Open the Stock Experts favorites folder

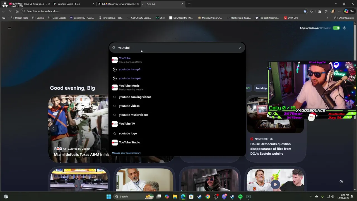pyautogui.click(x=57, y=18)
